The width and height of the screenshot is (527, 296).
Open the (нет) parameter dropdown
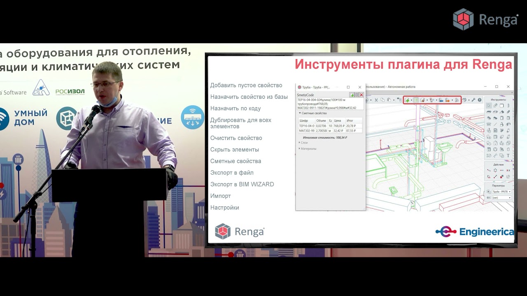click(x=502, y=197)
